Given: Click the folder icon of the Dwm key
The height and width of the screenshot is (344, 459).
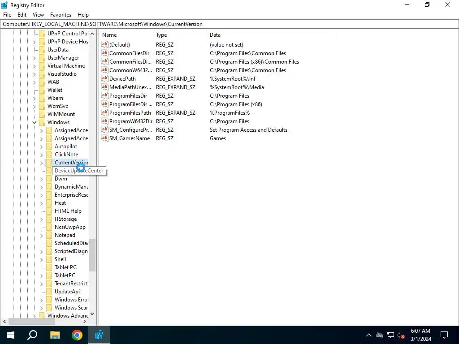Looking at the screenshot, I should point(49,179).
